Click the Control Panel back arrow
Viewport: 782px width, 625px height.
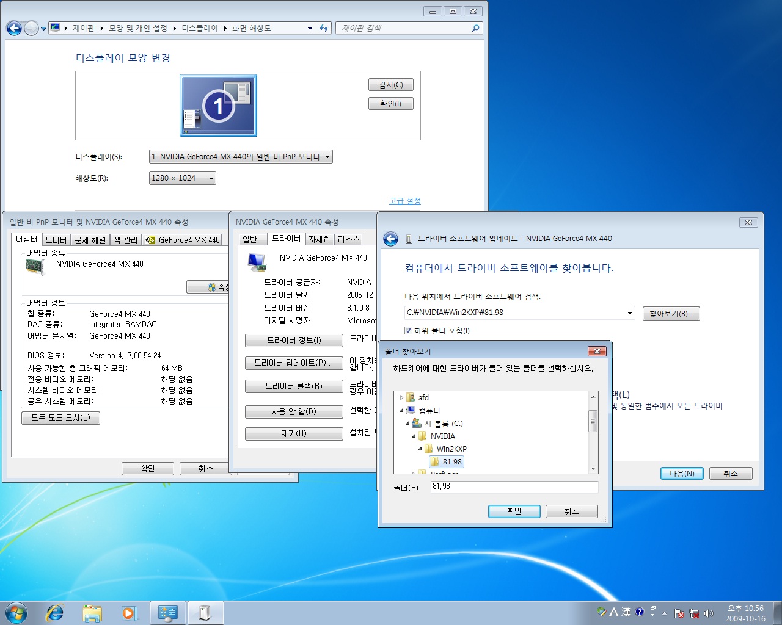pyautogui.click(x=14, y=28)
